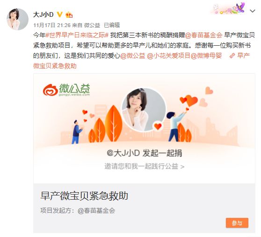This screenshot has width=261, height=237.
Task: Open the @小花关爱项目 mention
Action: 168,56
